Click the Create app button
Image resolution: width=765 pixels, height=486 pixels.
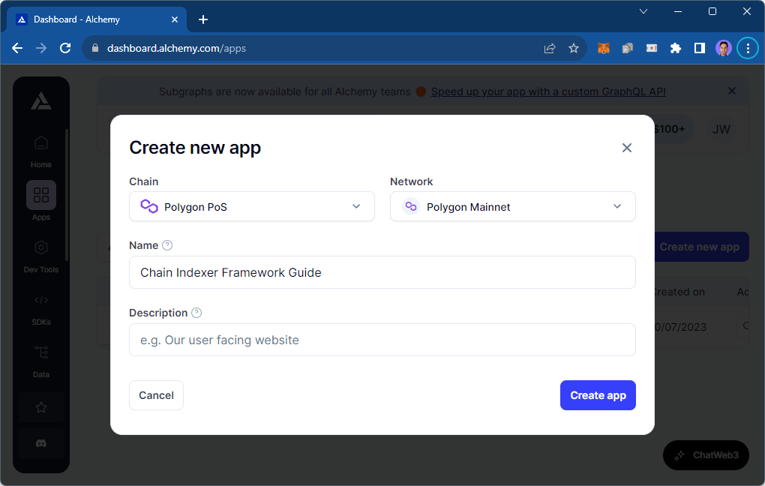click(x=598, y=395)
